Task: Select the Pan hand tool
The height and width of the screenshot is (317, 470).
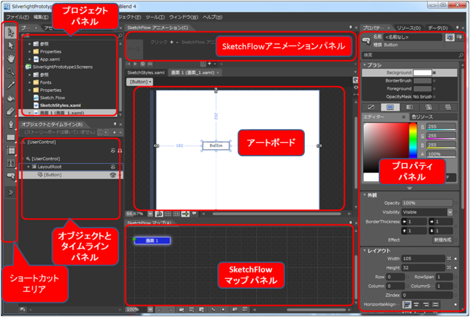Action: coord(11,59)
